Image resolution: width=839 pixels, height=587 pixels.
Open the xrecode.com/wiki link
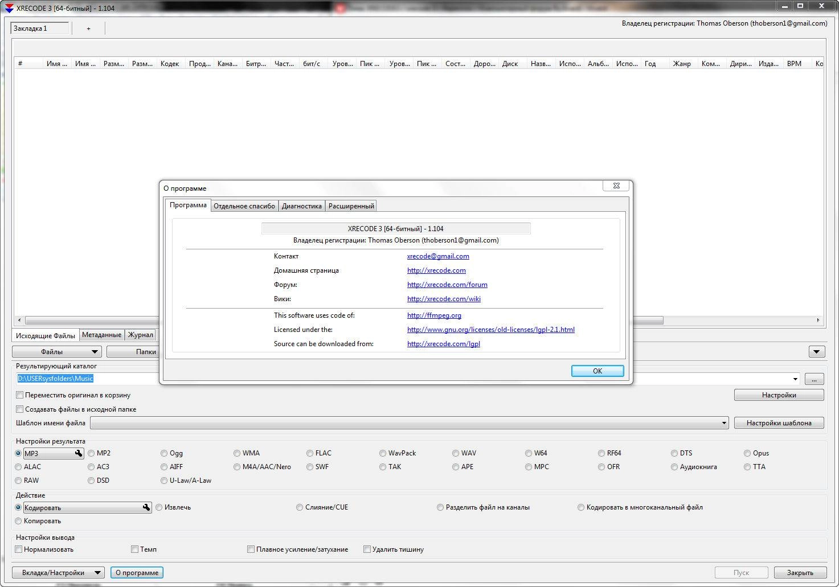pos(444,299)
